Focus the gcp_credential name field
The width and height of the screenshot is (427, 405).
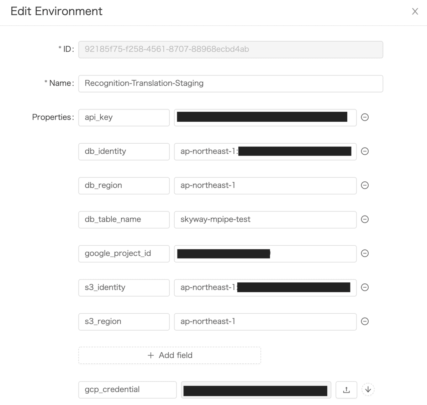pyautogui.click(x=127, y=390)
